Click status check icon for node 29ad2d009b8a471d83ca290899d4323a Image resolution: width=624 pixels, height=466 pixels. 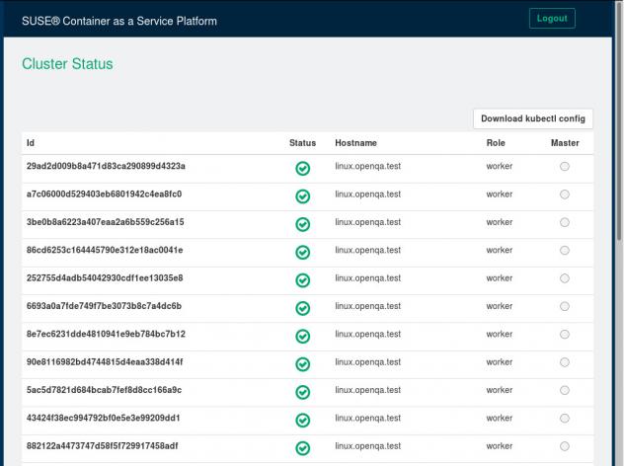point(303,168)
